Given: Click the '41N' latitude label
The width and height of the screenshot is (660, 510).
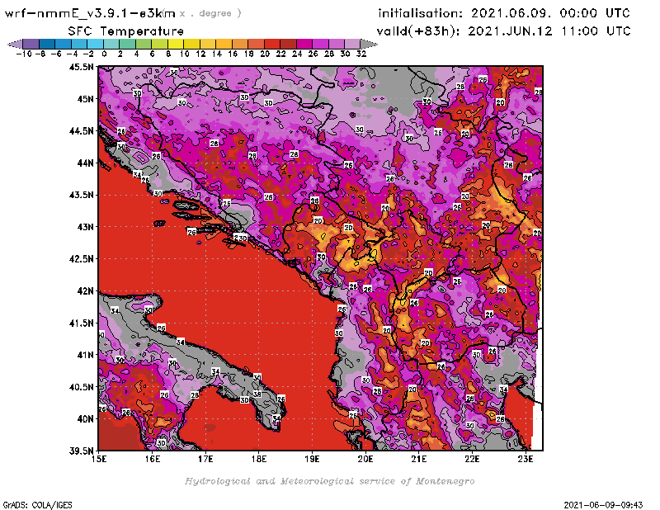Looking at the screenshot, I should click(x=85, y=355).
